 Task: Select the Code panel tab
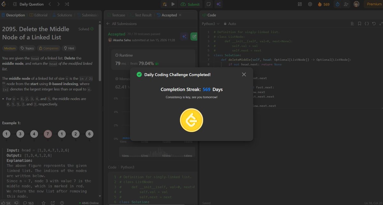point(209,15)
